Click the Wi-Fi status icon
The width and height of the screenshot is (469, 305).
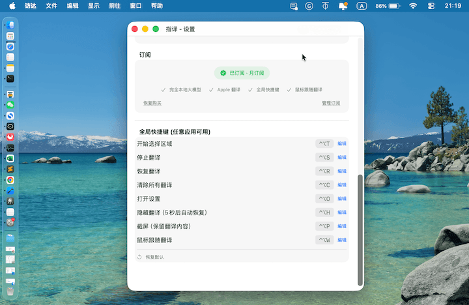tap(413, 6)
